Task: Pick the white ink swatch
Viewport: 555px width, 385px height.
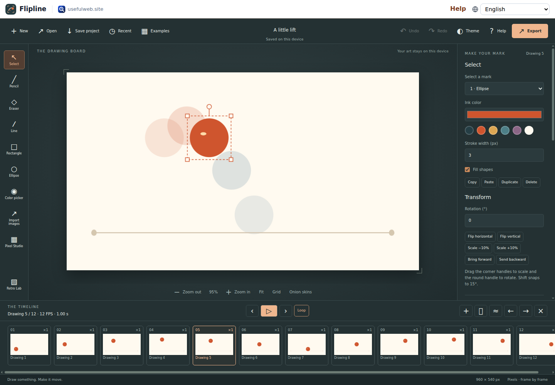Action: click(x=529, y=131)
